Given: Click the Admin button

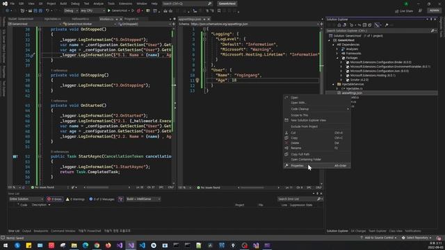Looking at the screenshot, I should 434,11.
